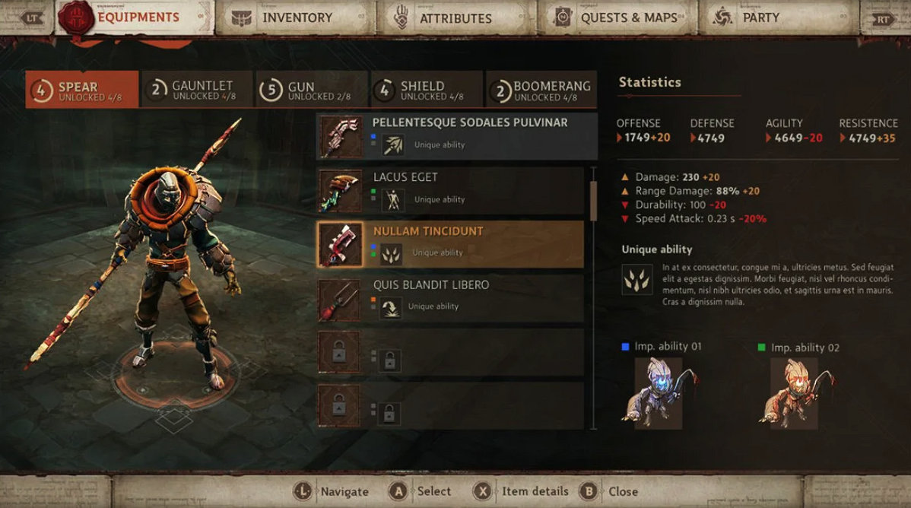
Task: Click the LT bumper icon
Action: [x=32, y=18]
